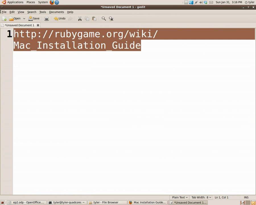Open the Help launcher icon in panel
Image resolution: width=256 pixels, height=205 pixels.
(x=57, y=2)
